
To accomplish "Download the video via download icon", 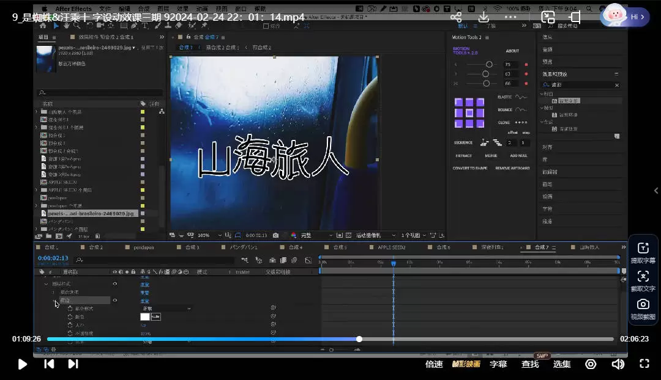I will pyautogui.click(x=484, y=17).
